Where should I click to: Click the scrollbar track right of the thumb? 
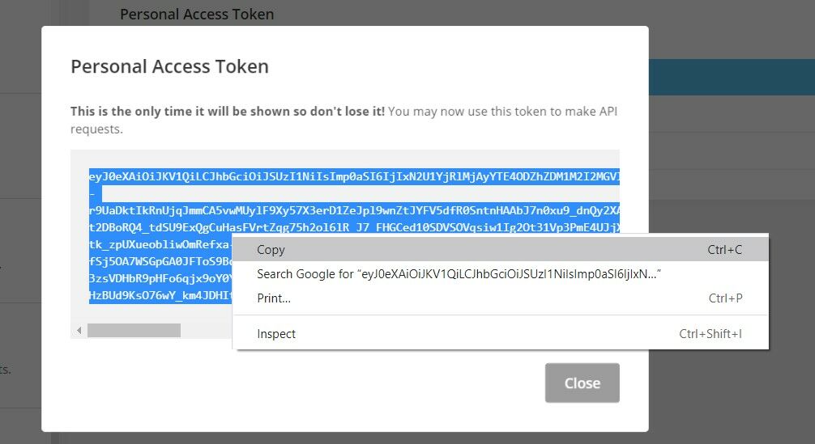[x=206, y=330]
